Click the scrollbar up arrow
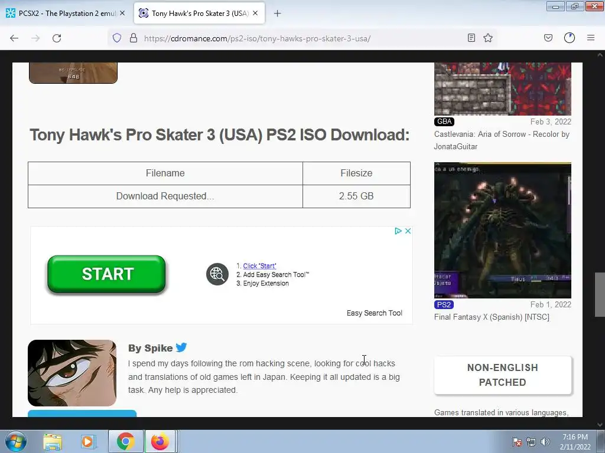The width and height of the screenshot is (605, 453). pyautogui.click(x=600, y=55)
